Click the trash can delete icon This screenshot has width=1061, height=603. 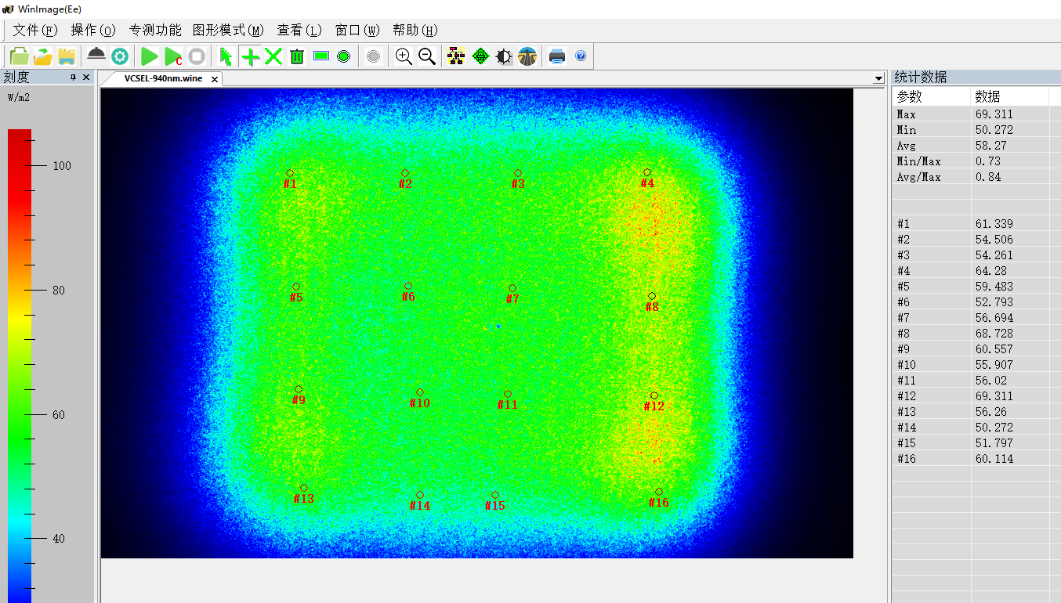[x=297, y=56]
